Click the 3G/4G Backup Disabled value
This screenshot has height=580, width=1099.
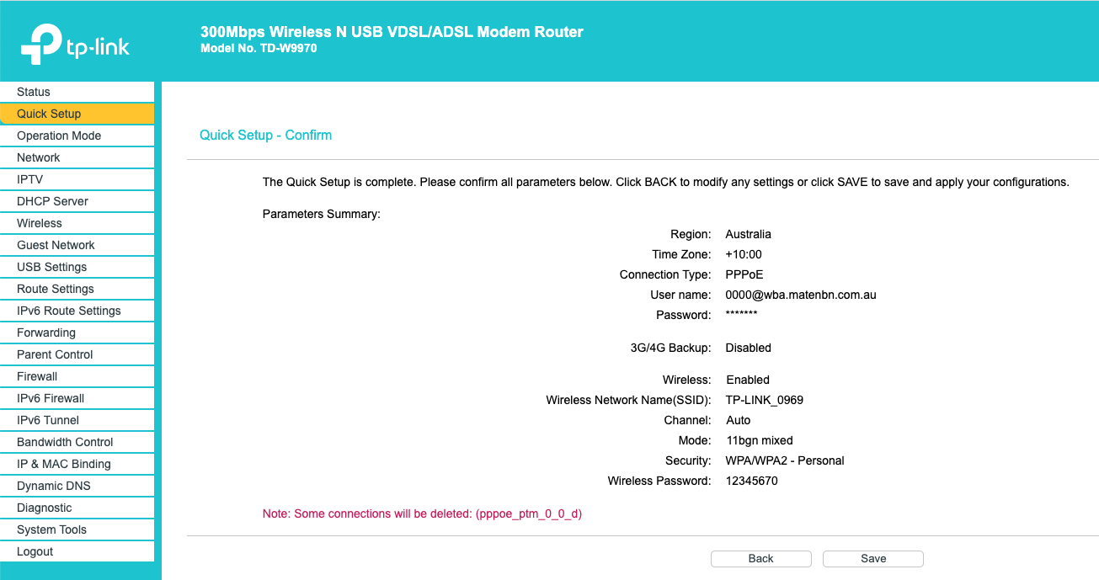click(749, 348)
